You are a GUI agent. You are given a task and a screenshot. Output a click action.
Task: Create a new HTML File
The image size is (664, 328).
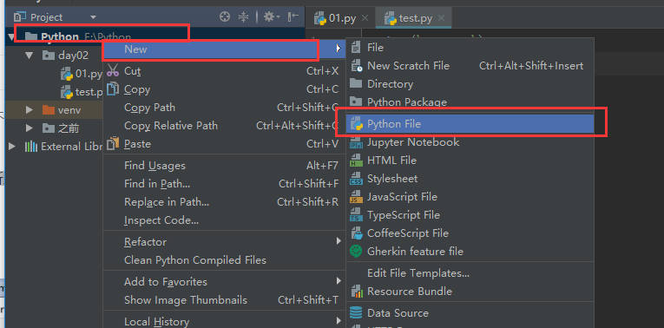470,160
